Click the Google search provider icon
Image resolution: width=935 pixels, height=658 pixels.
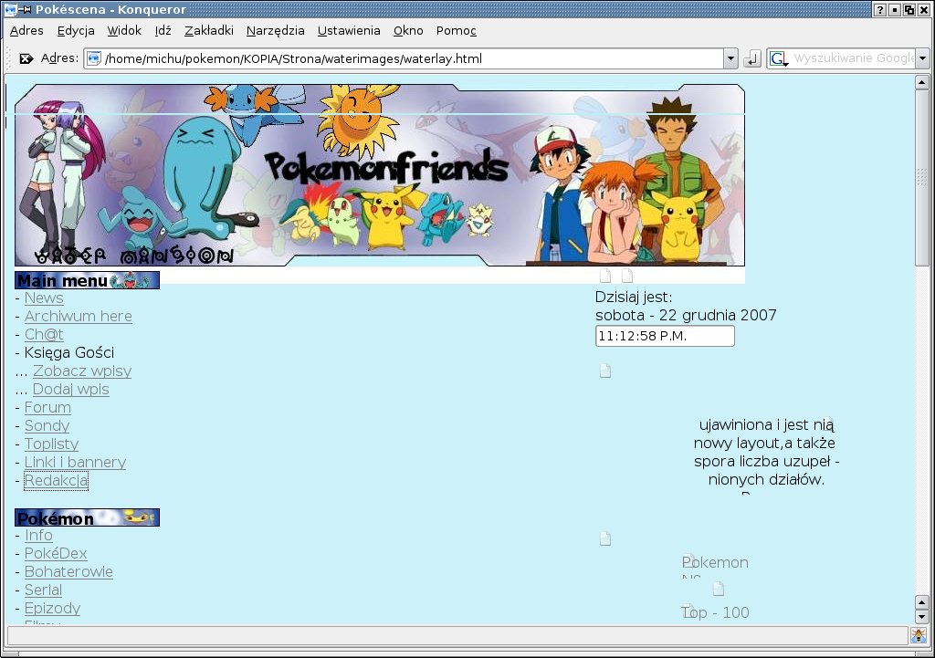778,58
